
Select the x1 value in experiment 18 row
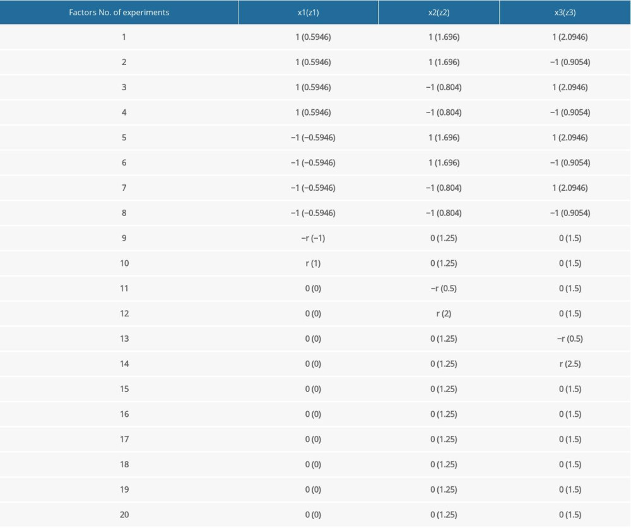pos(313,464)
